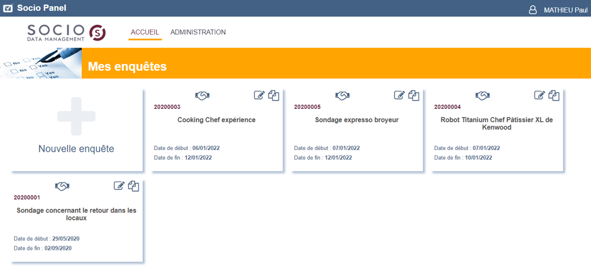Select survey number 20200005
The height and width of the screenshot is (276, 591).
pyautogui.click(x=307, y=107)
